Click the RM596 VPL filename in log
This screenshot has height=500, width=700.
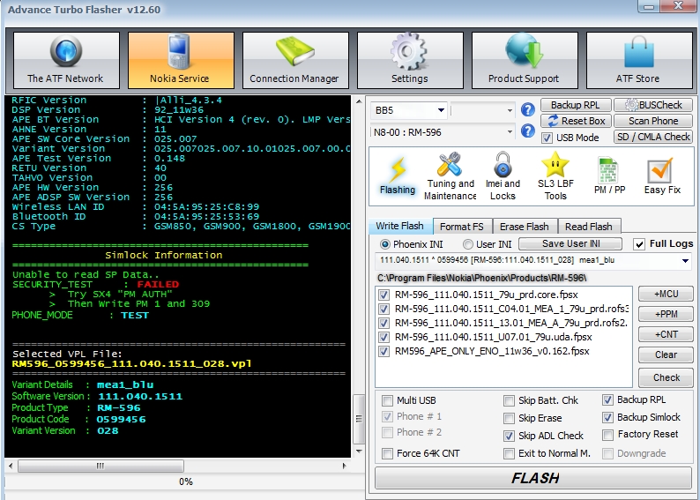click(x=131, y=364)
